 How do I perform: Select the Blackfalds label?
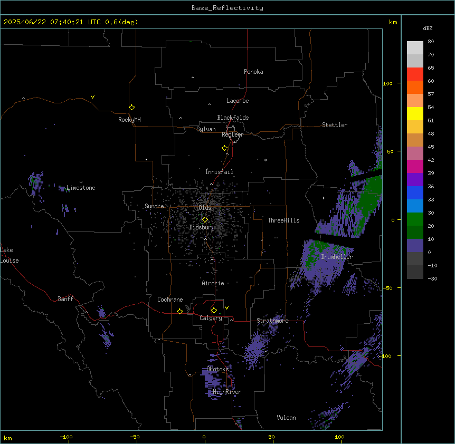click(233, 118)
